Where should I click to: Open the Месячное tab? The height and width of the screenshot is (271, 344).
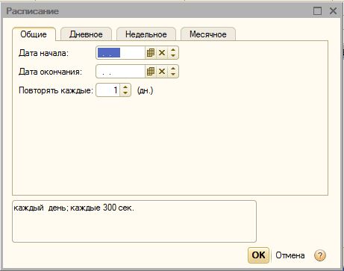208,34
